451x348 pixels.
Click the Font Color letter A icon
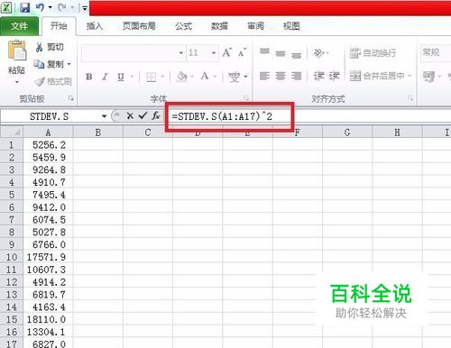tap(205, 77)
